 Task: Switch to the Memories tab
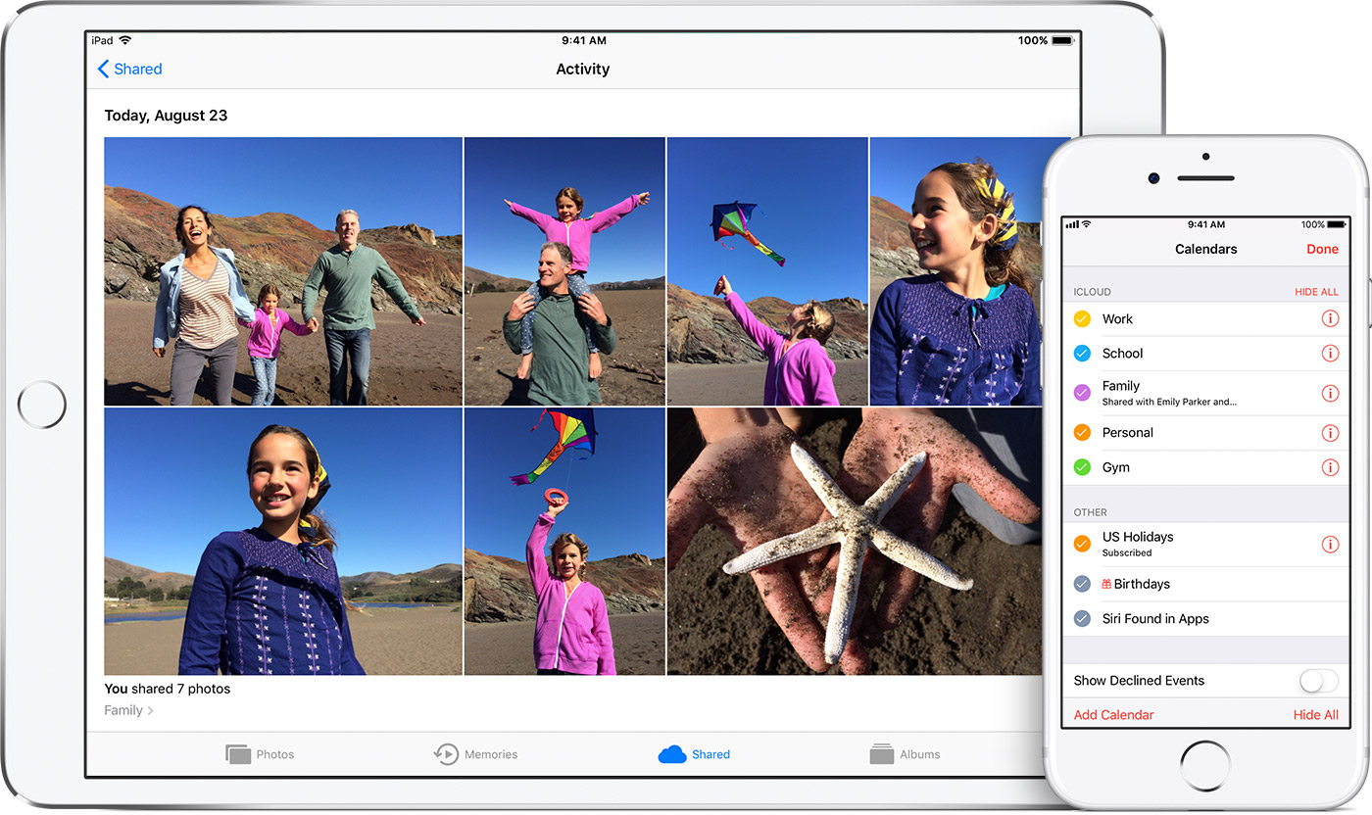[x=475, y=754]
